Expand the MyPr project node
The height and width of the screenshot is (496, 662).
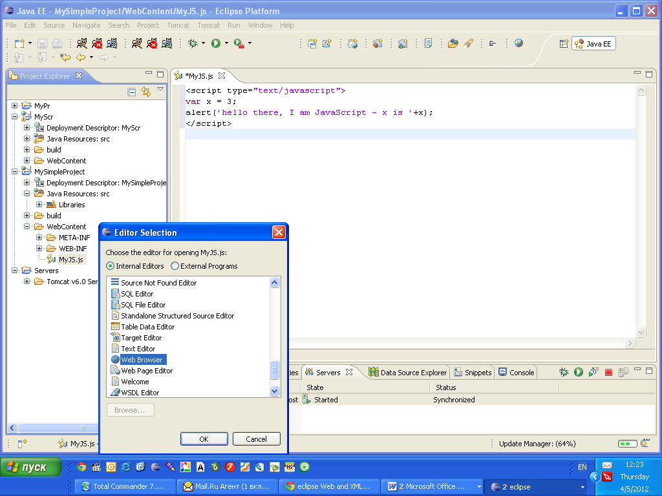(x=14, y=105)
